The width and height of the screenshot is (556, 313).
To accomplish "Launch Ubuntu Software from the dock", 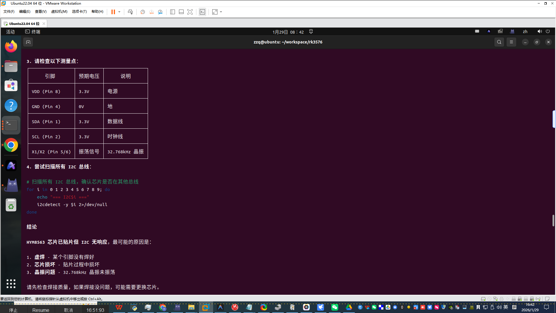I will [11, 86].
